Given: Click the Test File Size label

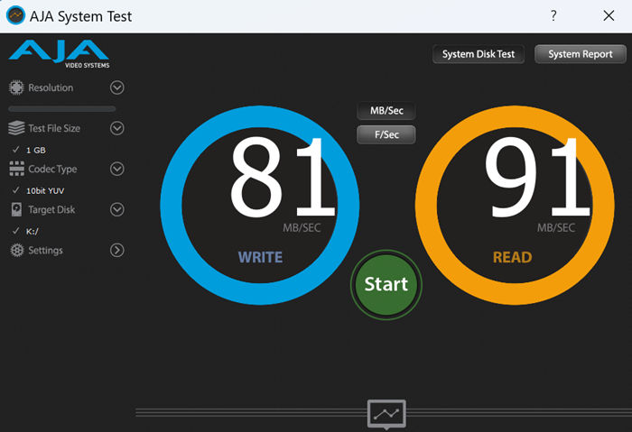Looking at the screenshot, I should [54, 128].
